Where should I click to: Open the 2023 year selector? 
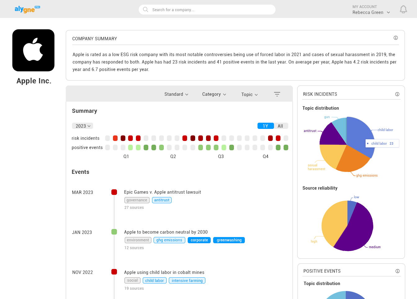tap(83, 126)
